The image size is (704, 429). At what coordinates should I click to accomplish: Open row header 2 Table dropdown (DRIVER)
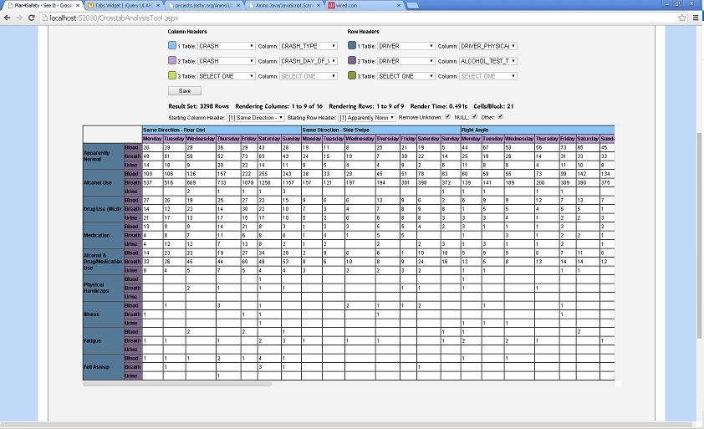coord(406,61)
